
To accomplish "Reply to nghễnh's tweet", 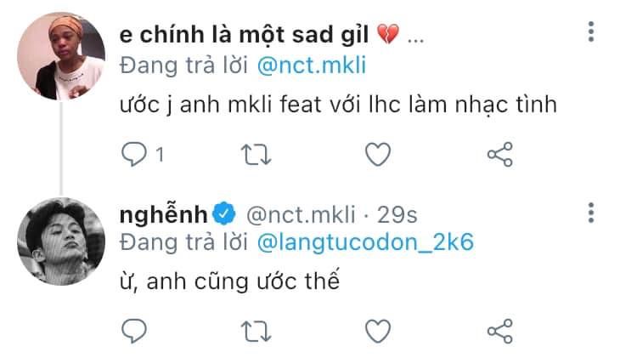I will click(x=133, y=329).
